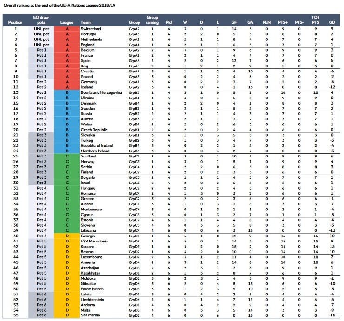Click the yellow League D cell for Georgia

click(x=67, y=237)
